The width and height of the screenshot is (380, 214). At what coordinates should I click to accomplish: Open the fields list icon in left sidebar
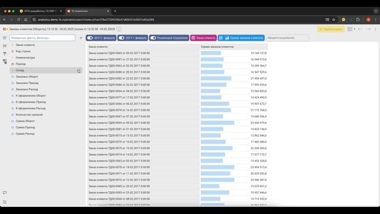[5, 38]
